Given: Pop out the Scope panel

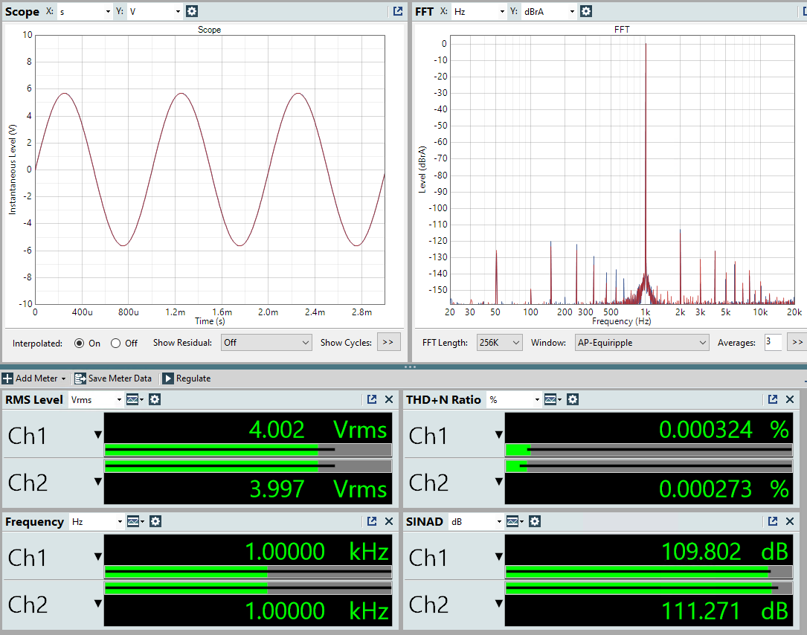Looking at the screenshot, I should point(398,11).
